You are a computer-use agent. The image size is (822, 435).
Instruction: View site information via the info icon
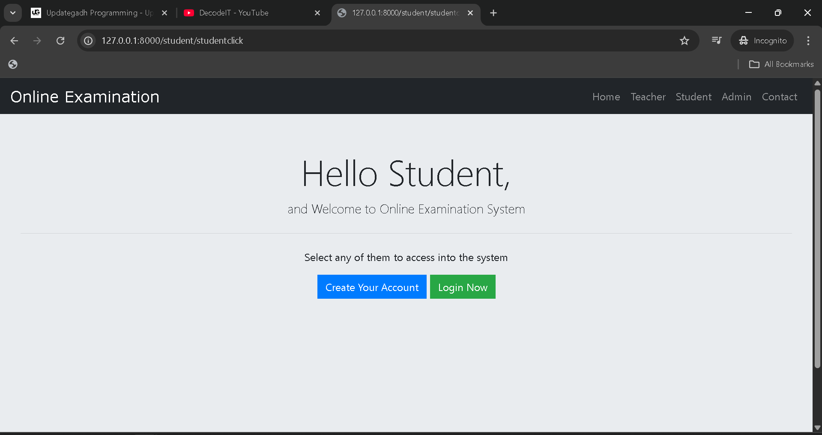[88, 40]
